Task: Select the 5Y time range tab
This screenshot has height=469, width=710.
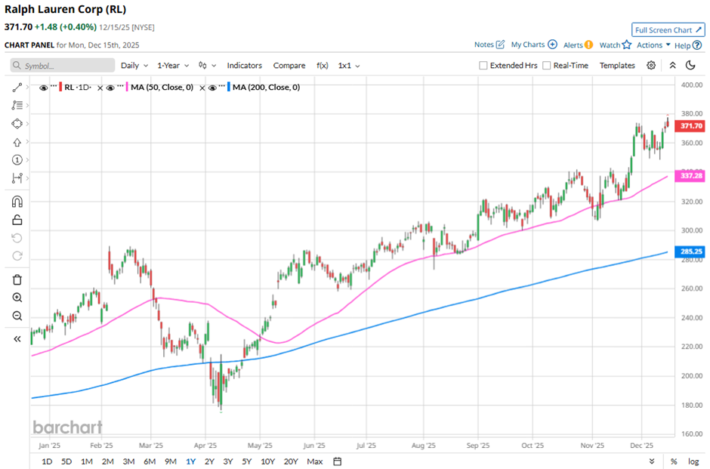Action: point(246,461)
